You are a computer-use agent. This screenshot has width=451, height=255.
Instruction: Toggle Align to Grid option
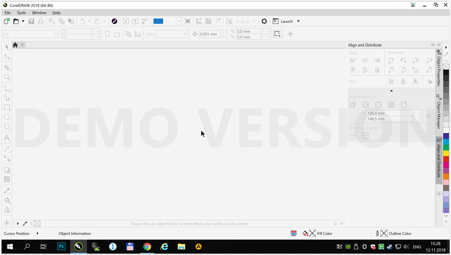click(x=391, y=105)
